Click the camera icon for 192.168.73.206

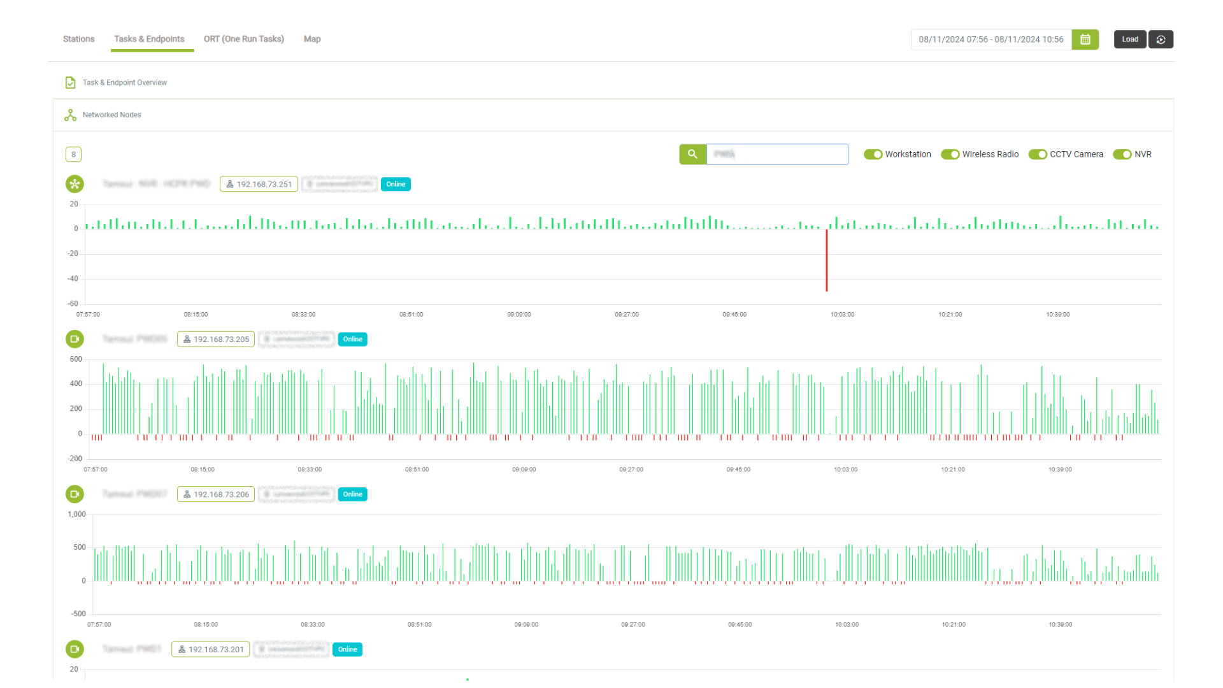coord(75,494)
